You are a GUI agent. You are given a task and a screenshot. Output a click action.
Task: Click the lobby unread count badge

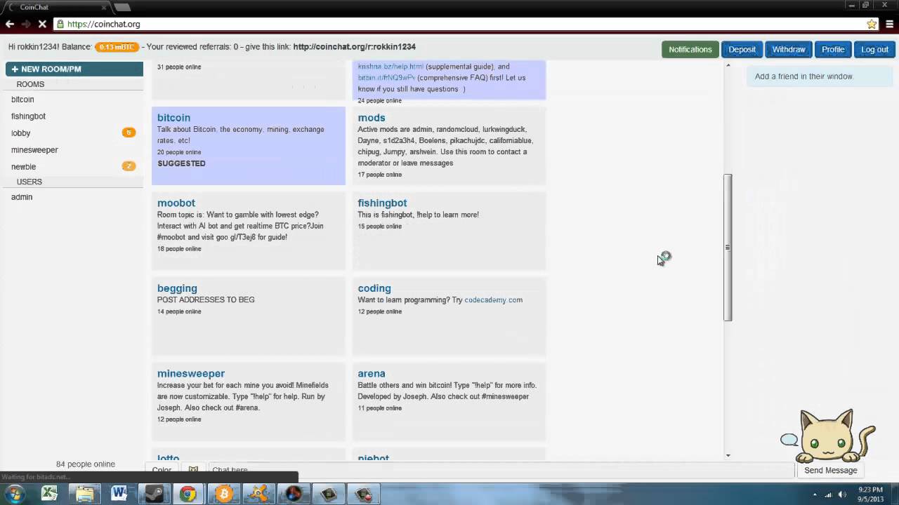(129, 133)
